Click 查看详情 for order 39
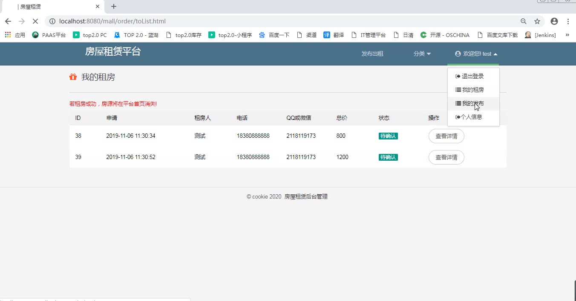The image size is (576, 301). [x=446, y=157]
